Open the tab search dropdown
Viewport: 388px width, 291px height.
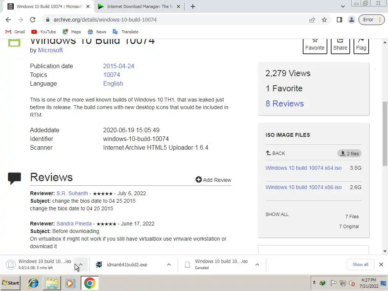343,6
